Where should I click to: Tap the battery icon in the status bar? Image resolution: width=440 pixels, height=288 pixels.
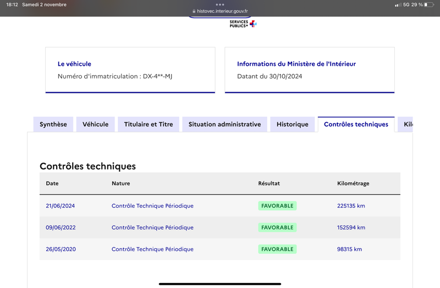(429, 5)
